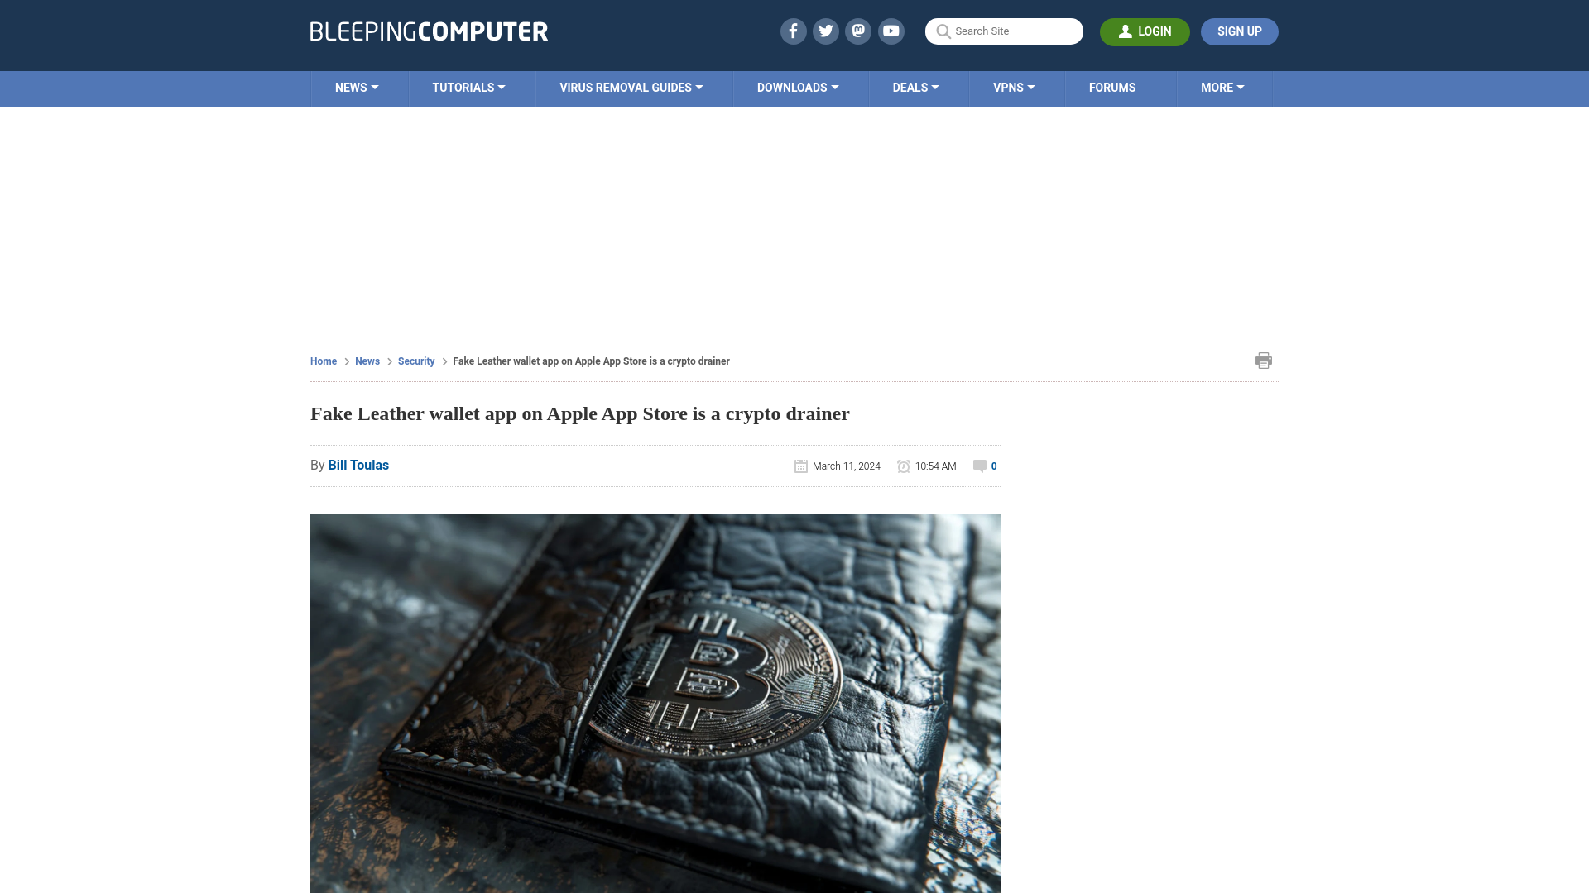Open the DOWNLOADS menu item
The image size is (1589, 893).
tap(798, 87)
